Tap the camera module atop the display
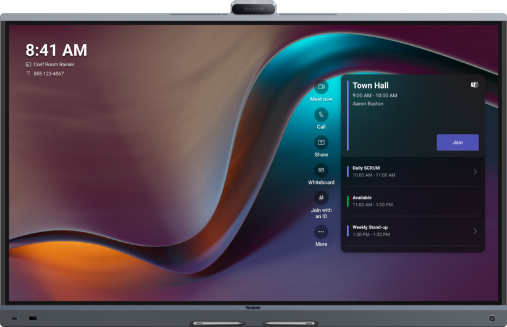 (253, 8)
